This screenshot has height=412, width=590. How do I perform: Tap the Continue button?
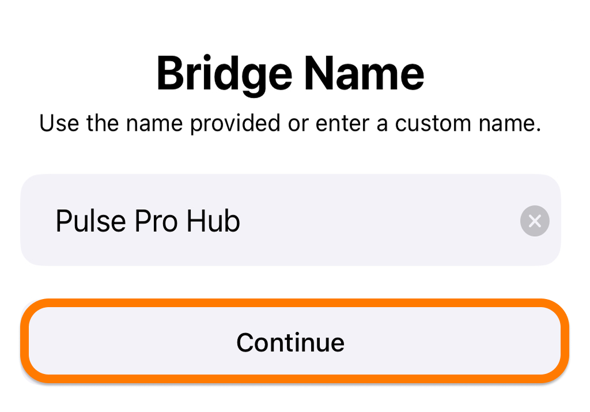[x=294, y=341]
